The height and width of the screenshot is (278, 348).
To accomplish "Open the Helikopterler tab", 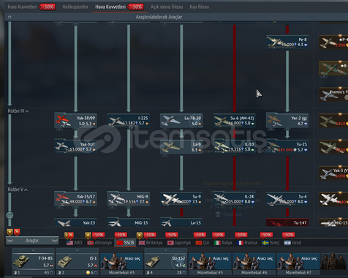I will (75, 7).
